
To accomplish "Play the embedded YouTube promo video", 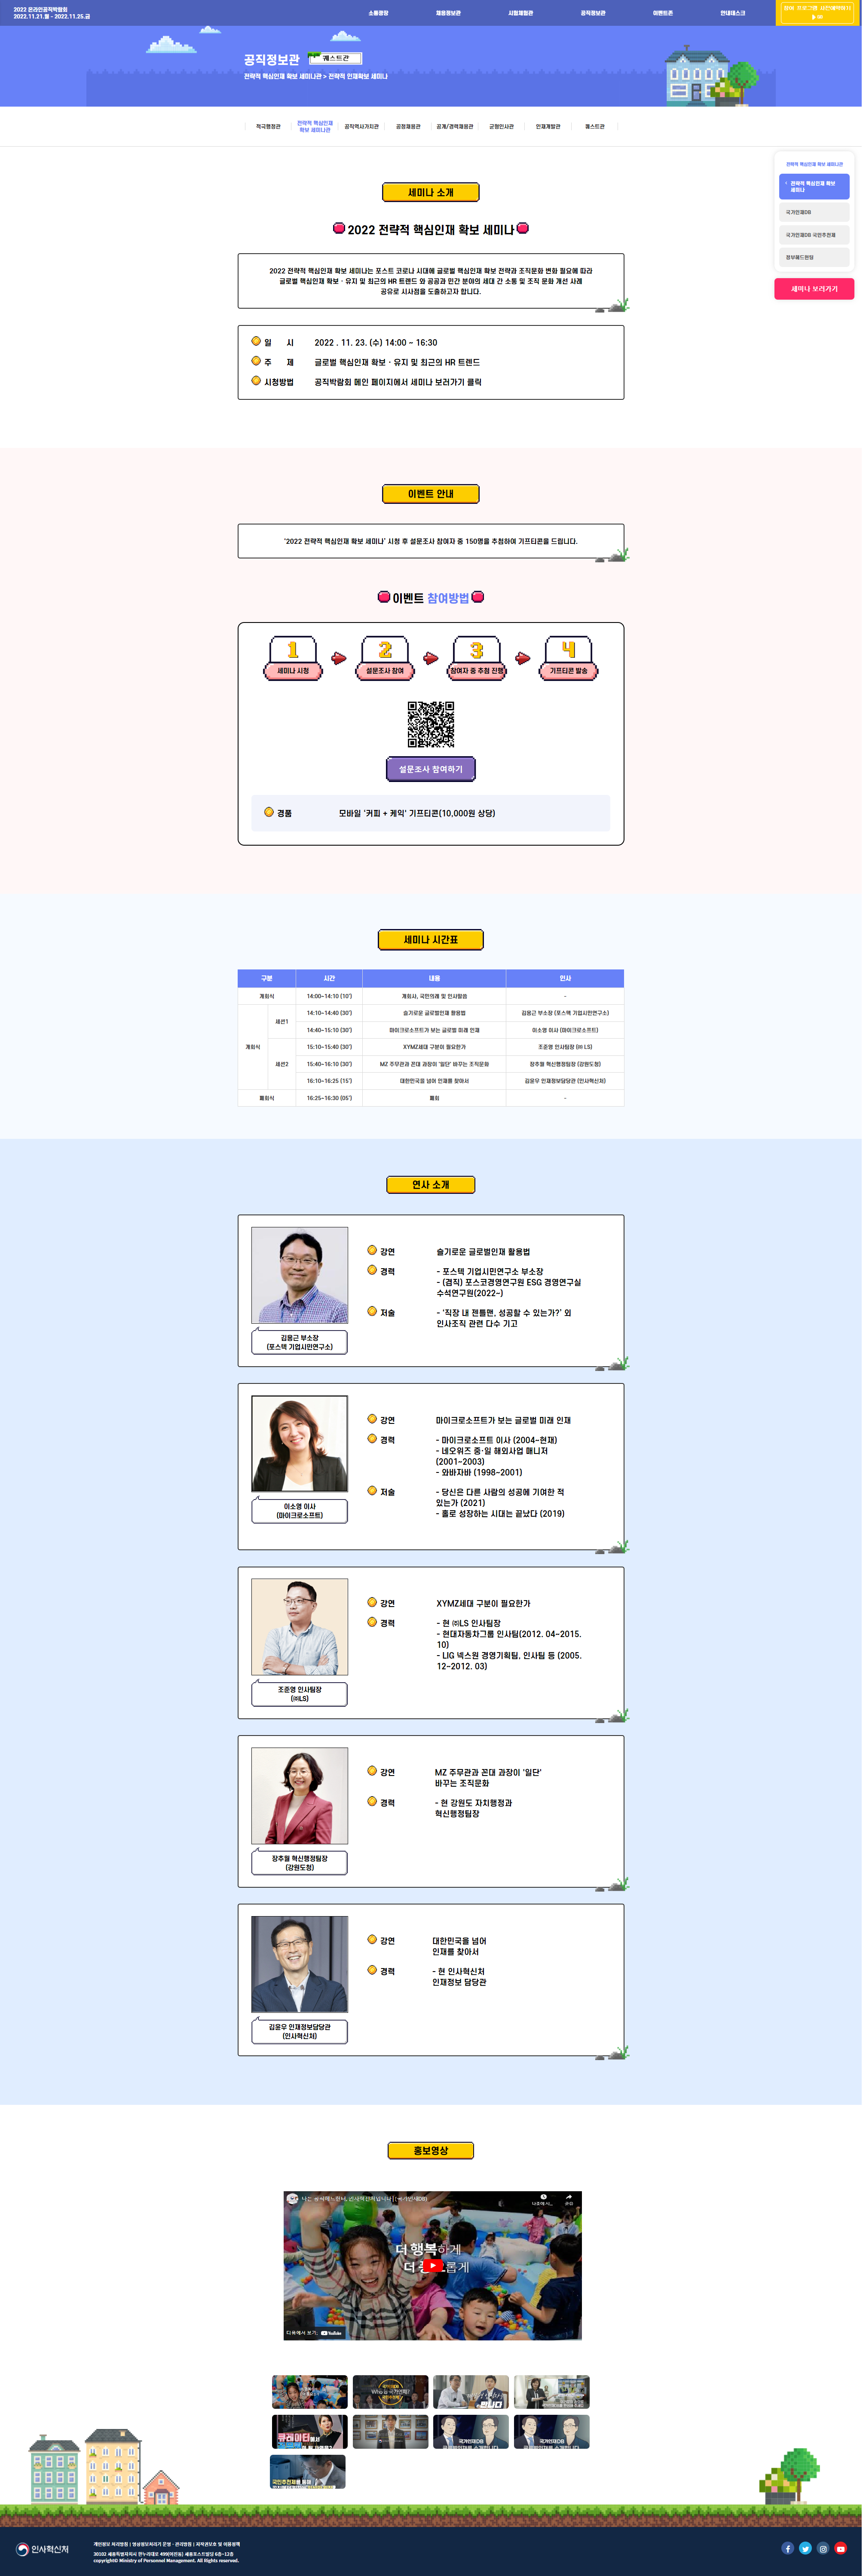I will pos(433,2266).
